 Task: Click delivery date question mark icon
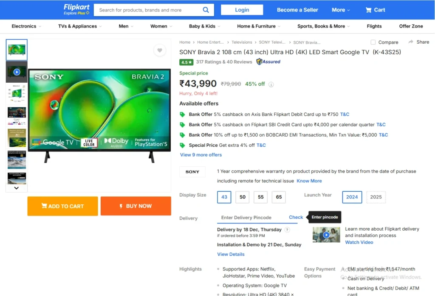pos(287,230)
